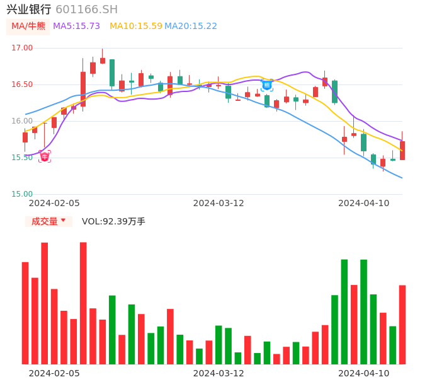This screenshot has height=382, width=432.
Task: Click the MA/牛熊 indicator button
Action: click(x=28, y=26)
